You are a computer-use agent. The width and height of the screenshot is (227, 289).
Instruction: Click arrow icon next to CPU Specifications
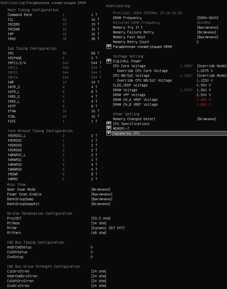click(x=109, y=124)
